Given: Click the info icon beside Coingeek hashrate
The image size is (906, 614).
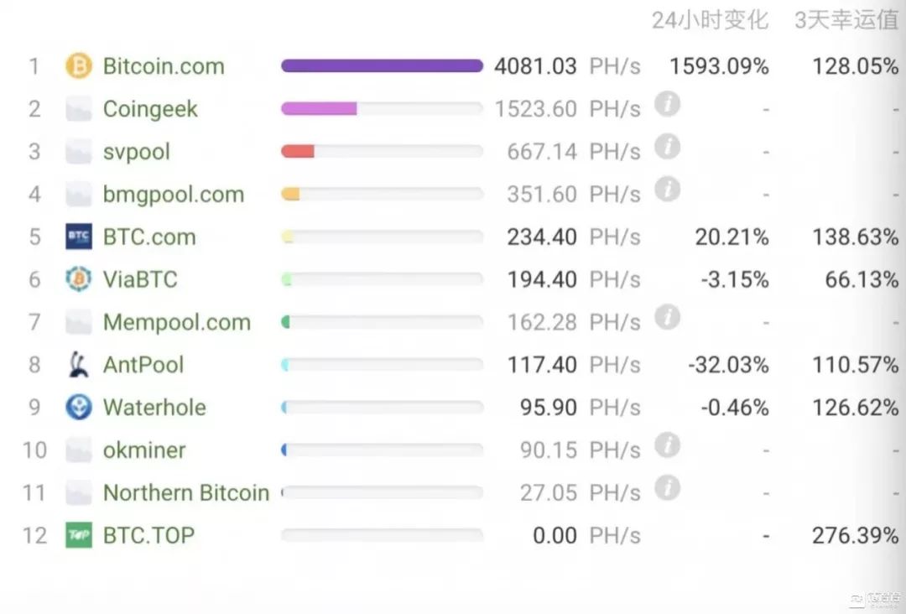Looking at the screenshot, I should pyautogui.click(x=667, y=105).
